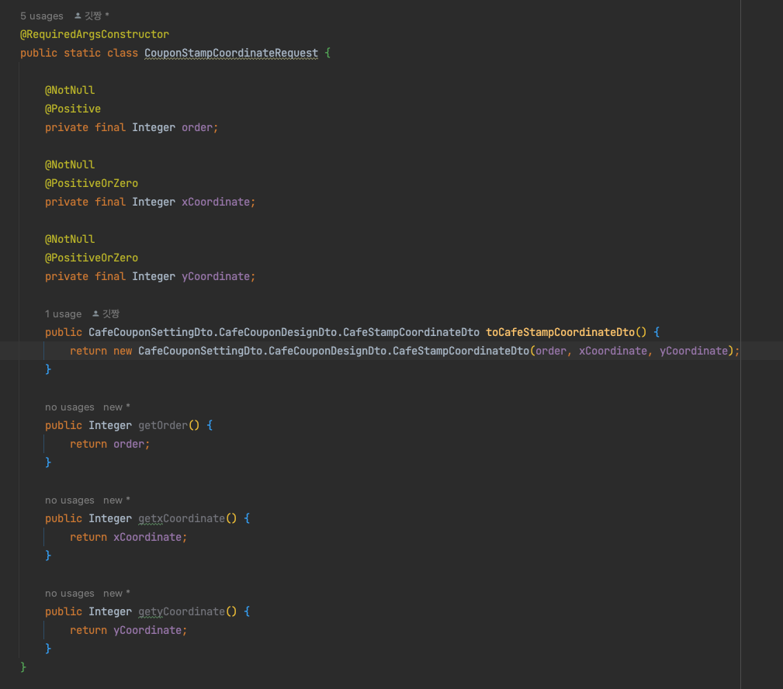Image resolution: width=783 pixels, height=689 pixels.
Task: Click 'order' in the 'private final Integer order;' line
Action: pyautogui.click(x=197, y=127)
